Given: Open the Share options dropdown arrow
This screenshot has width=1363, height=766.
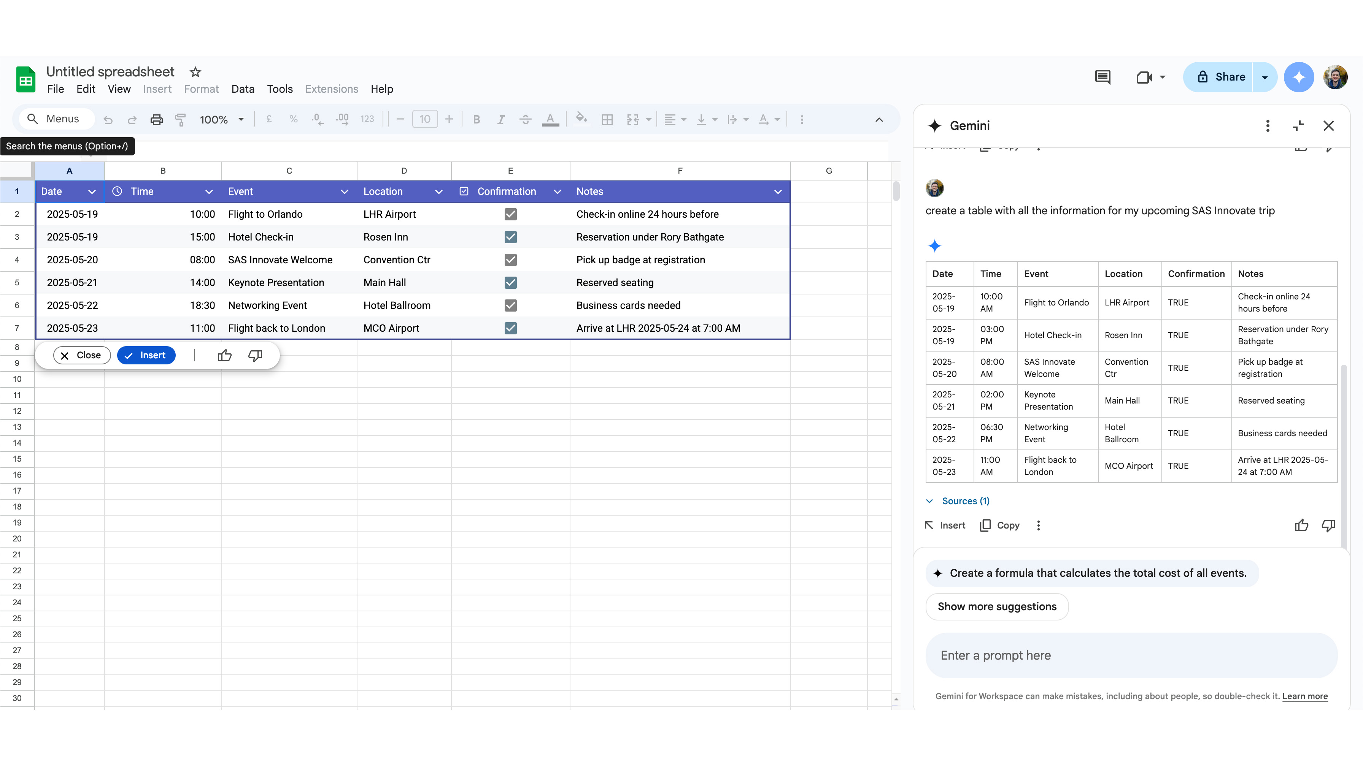Looking at the screenshot, I should pyautogui.click(x=1265, y=77).
